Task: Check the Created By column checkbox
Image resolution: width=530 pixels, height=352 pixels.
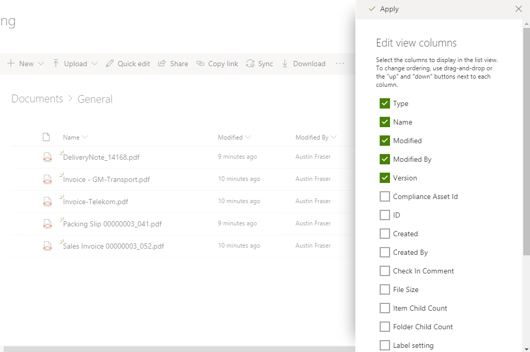Action: click(x=385, y=252)
